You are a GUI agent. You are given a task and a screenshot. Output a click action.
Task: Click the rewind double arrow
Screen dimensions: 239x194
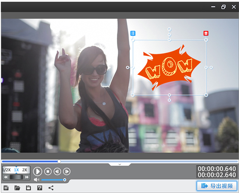[6, 177]
